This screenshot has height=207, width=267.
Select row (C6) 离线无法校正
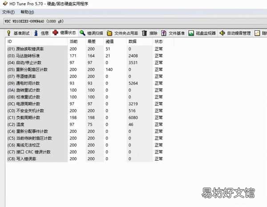(x=85, y=145)
